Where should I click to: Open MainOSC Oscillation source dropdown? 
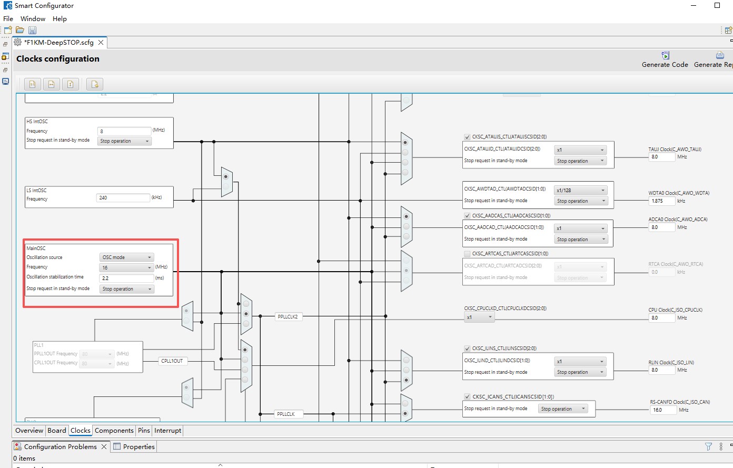(x=127, y=257)
